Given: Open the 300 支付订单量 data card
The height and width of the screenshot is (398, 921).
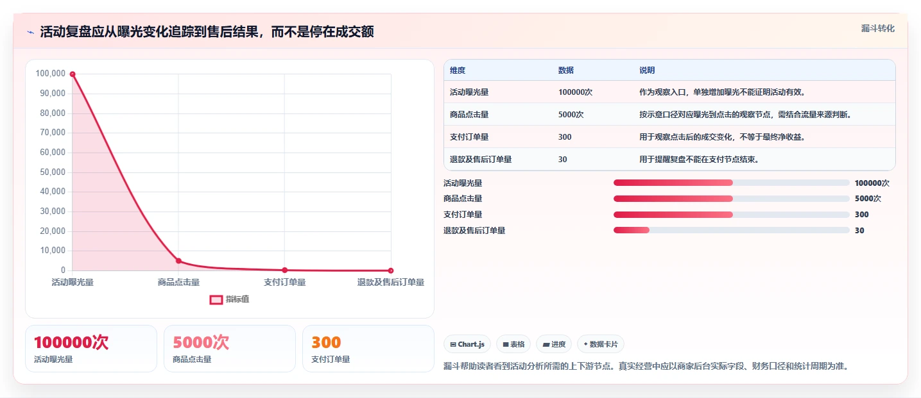Looking at the screenshot, I should click(x=368, y=349).
